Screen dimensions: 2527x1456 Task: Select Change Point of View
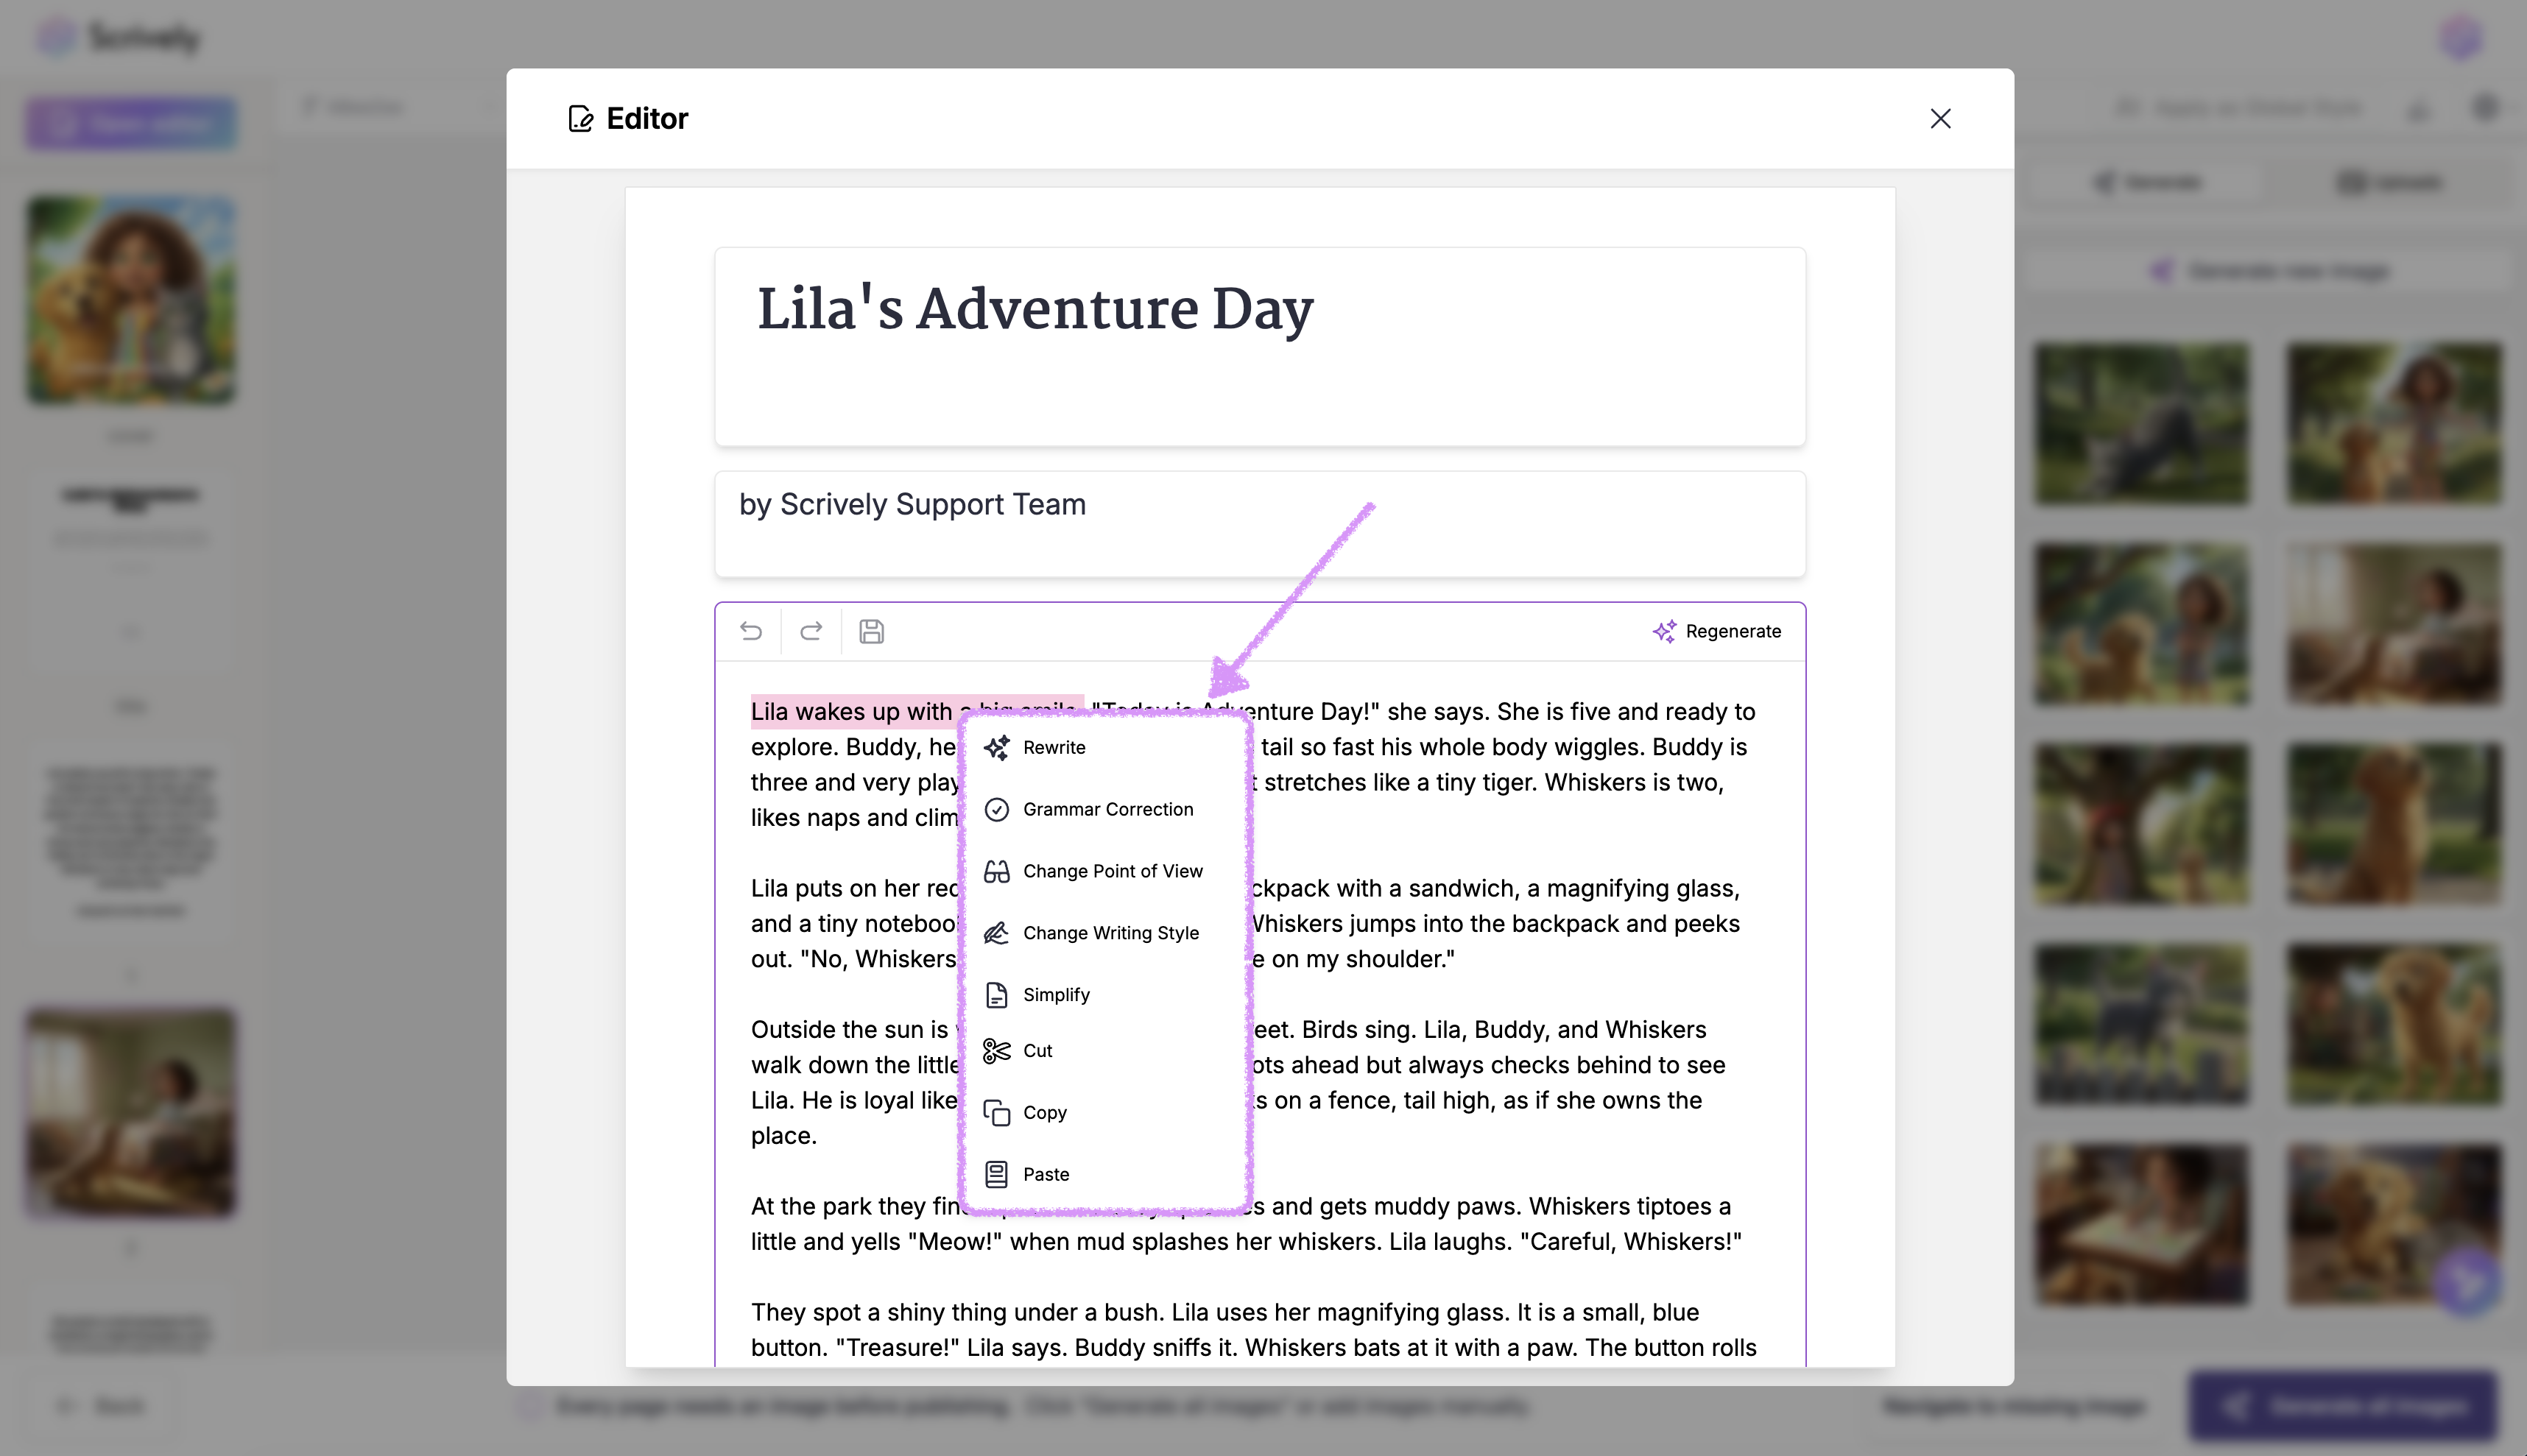[1112, 871]
